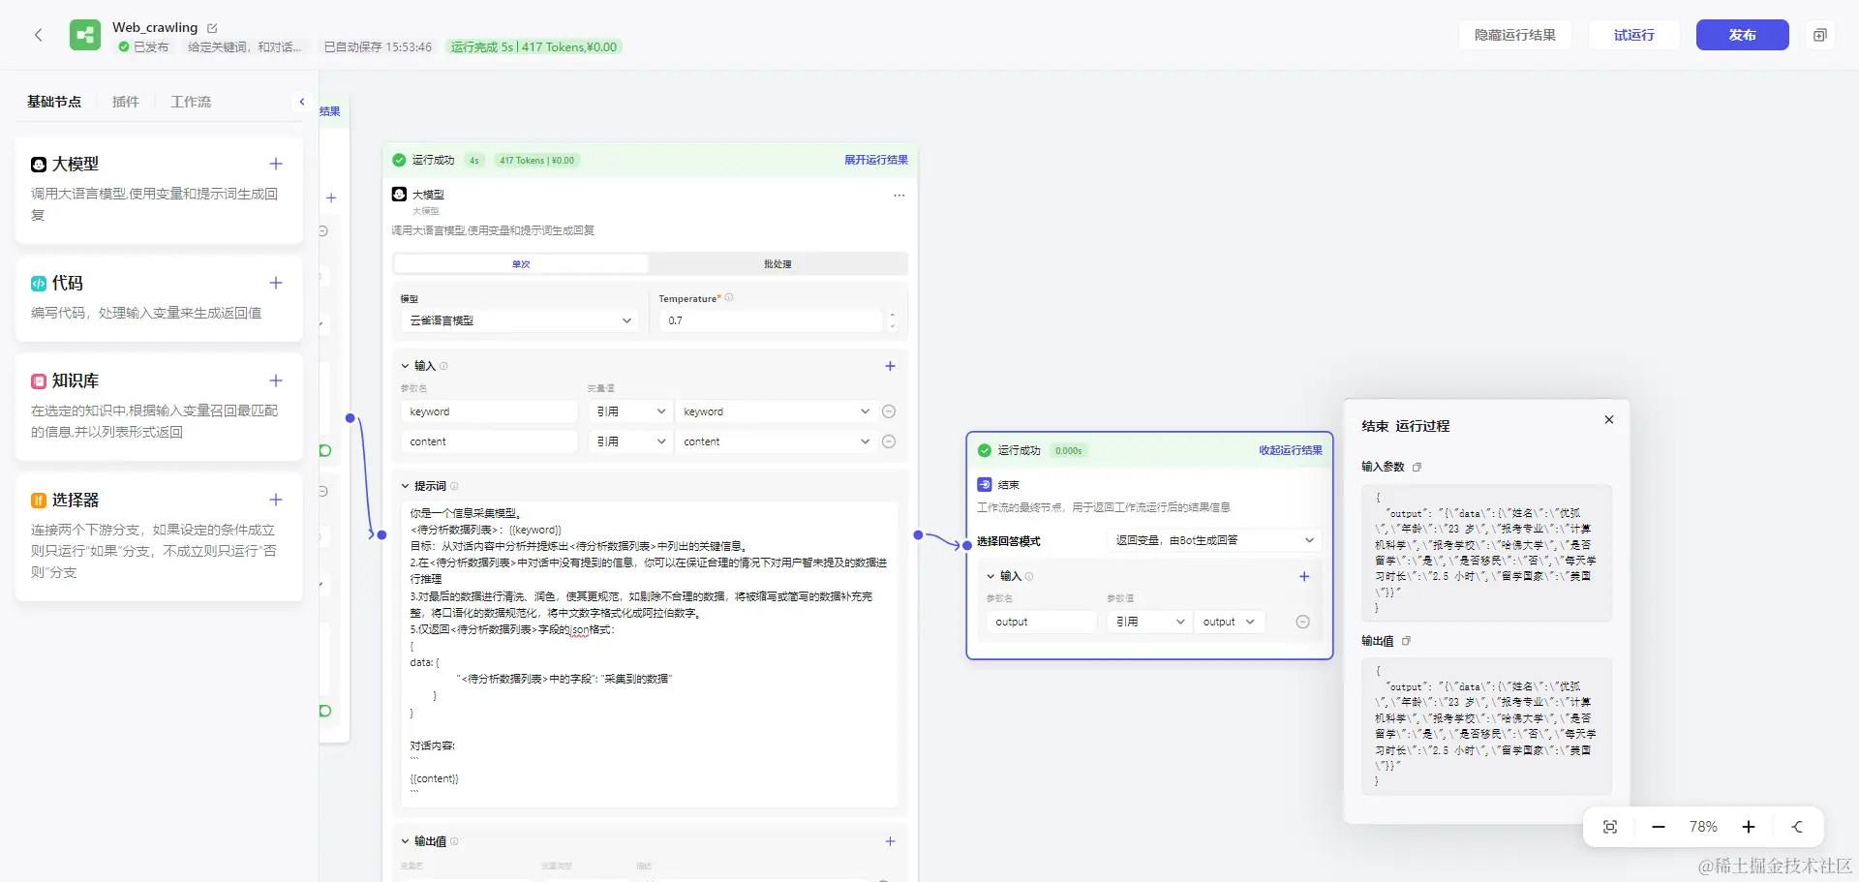The height and width of the screenshot is (882, 1859).
Task: Click the 运行完成 5s status badge
Action: [x=533, y=46]
